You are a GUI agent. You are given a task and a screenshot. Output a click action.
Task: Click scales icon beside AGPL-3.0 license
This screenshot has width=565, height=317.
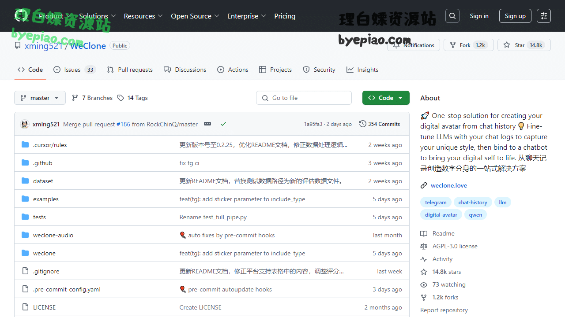click(x=424, y=246)
